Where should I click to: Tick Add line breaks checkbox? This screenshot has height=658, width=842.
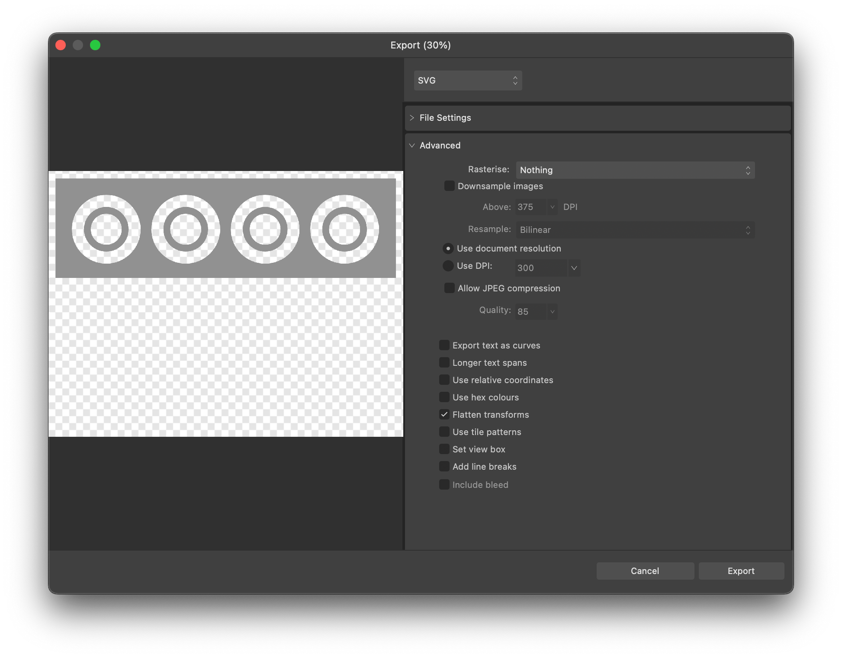444,466
